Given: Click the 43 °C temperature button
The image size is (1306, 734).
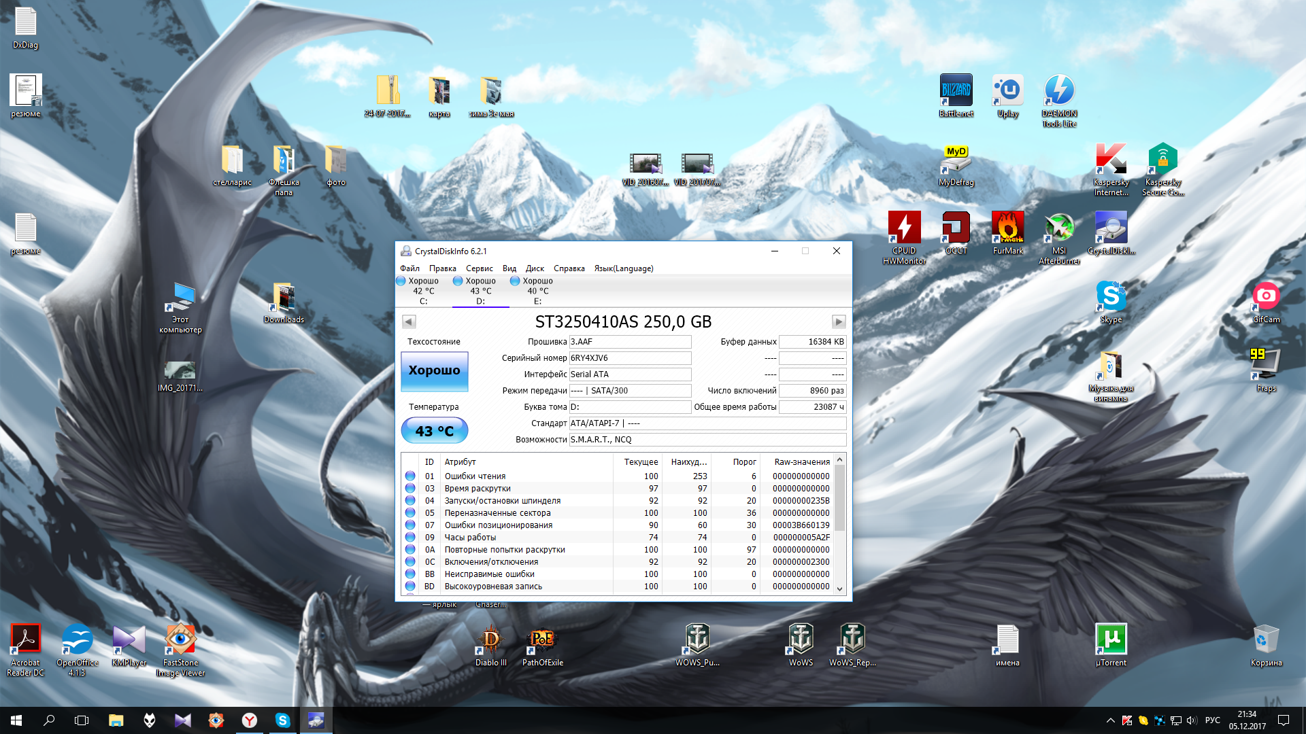Looking at the screenshot, I should coord(434,431).
